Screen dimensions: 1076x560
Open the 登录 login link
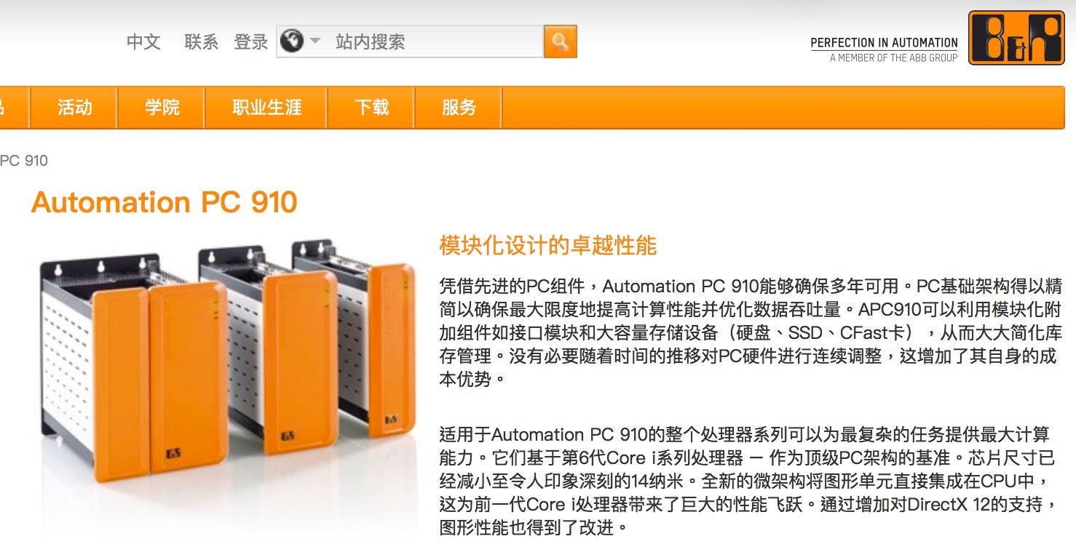tap(251, 41)
